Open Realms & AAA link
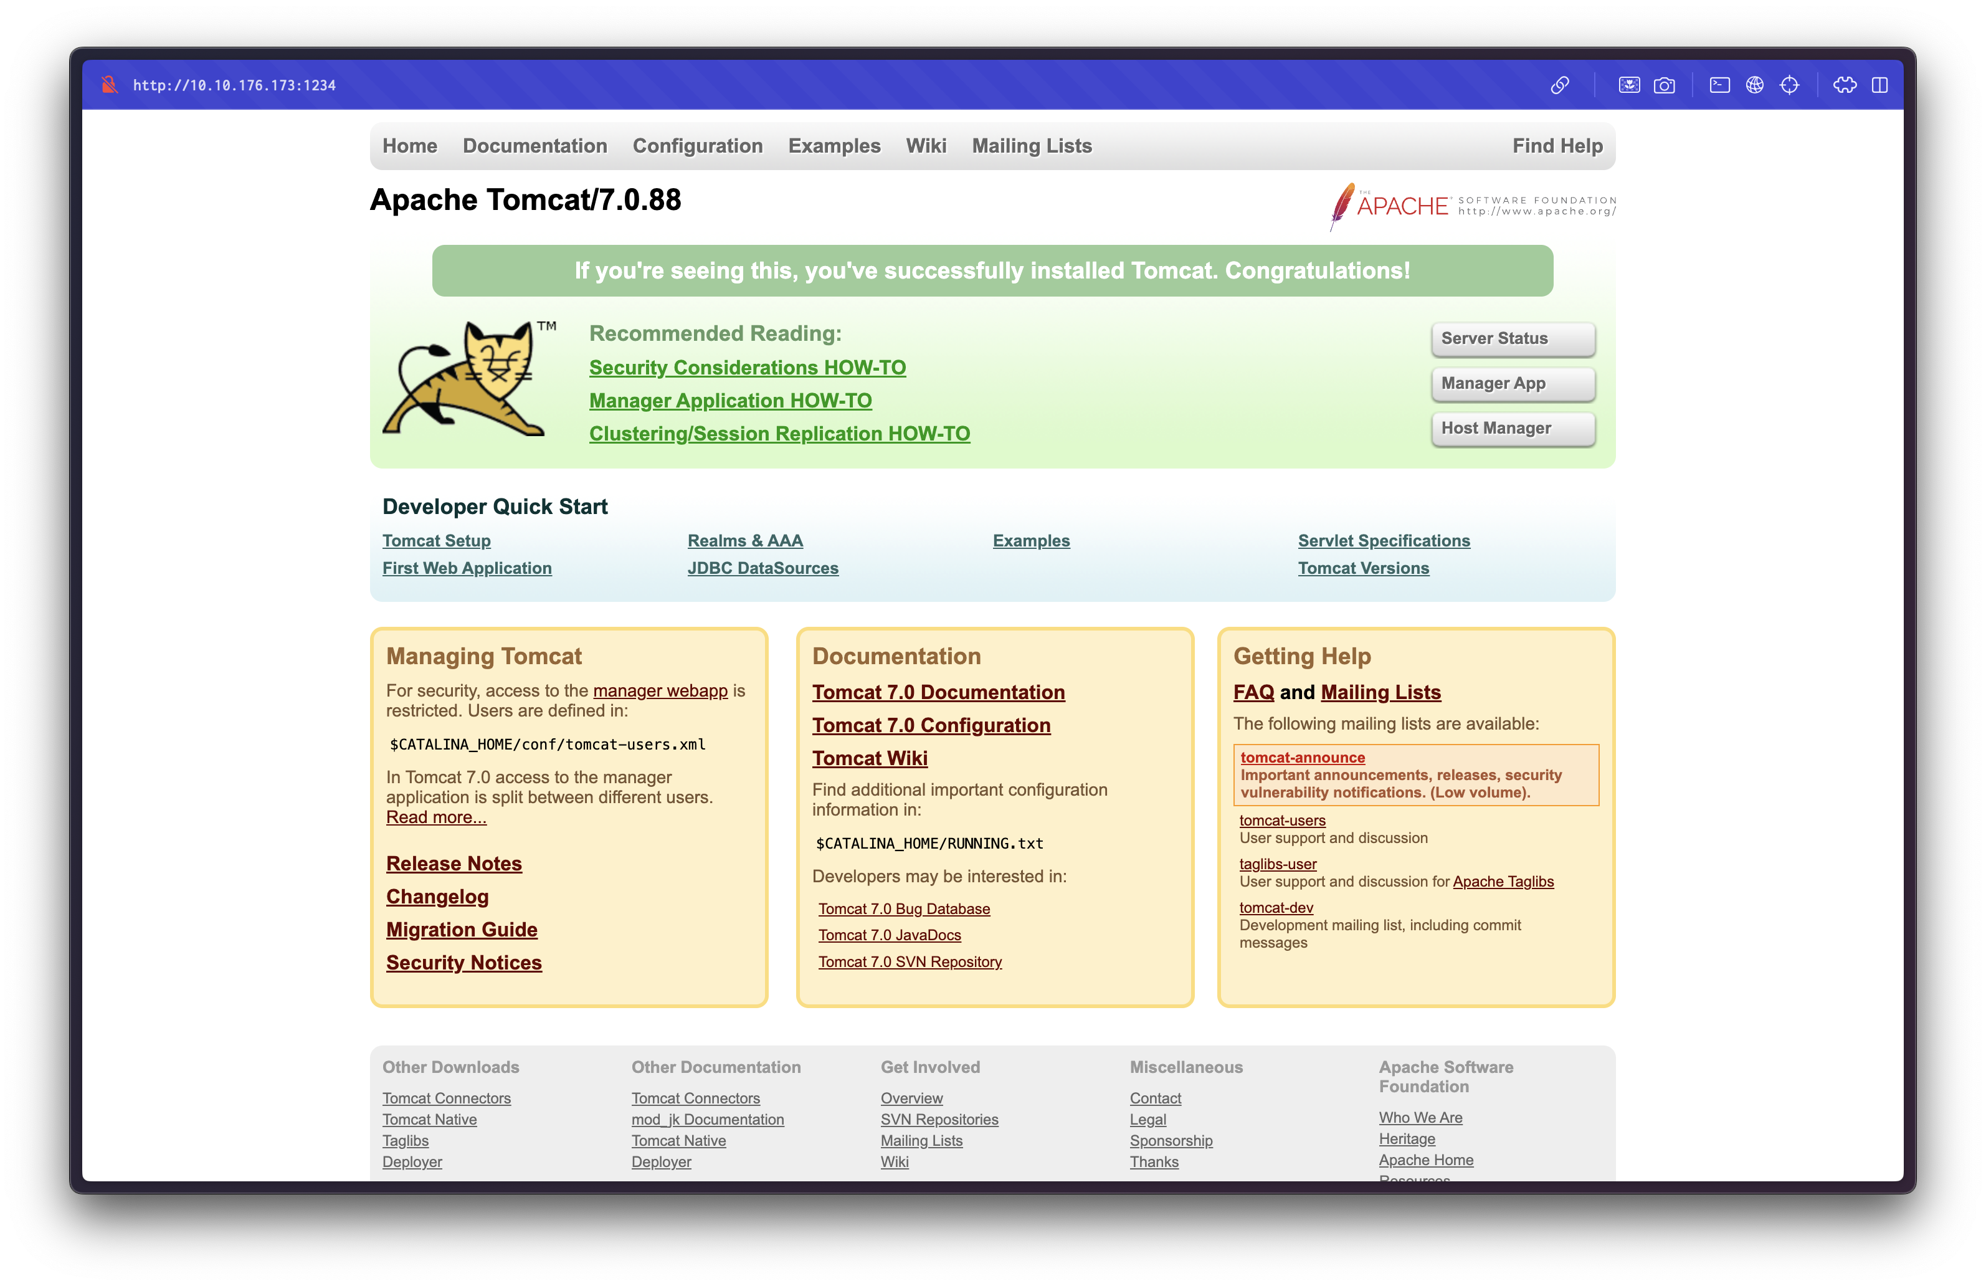The image size is (1986, 1286). [x=745, y=541]
